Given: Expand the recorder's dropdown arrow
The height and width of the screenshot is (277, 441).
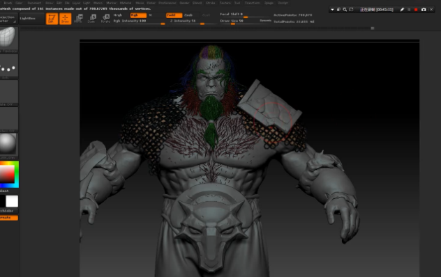Looking at the screenshot, I should click(332, 10).
